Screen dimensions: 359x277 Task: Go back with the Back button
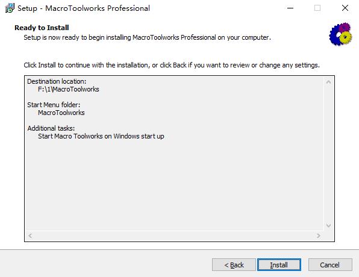coord(234,264)
